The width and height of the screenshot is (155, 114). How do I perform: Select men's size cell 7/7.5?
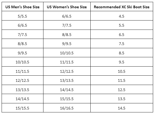(23, 34)
